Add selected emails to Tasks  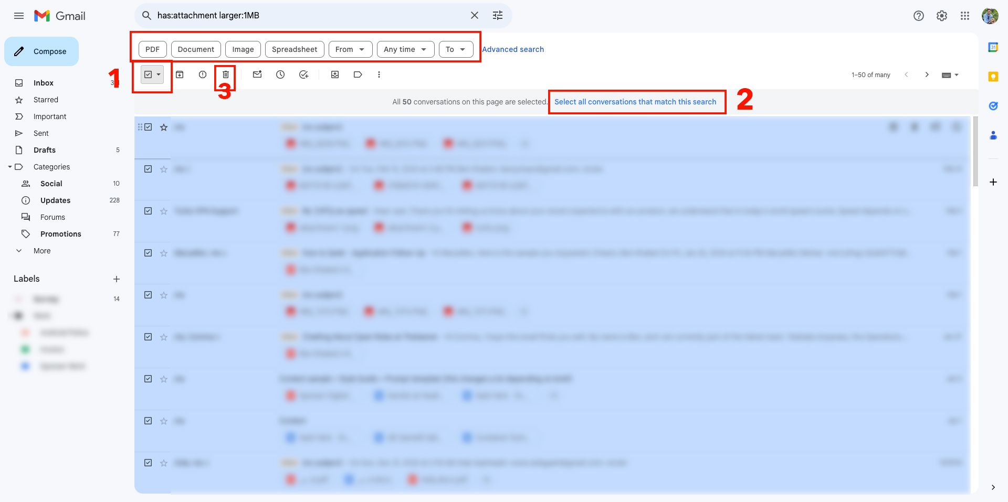[x=303, y=74]
